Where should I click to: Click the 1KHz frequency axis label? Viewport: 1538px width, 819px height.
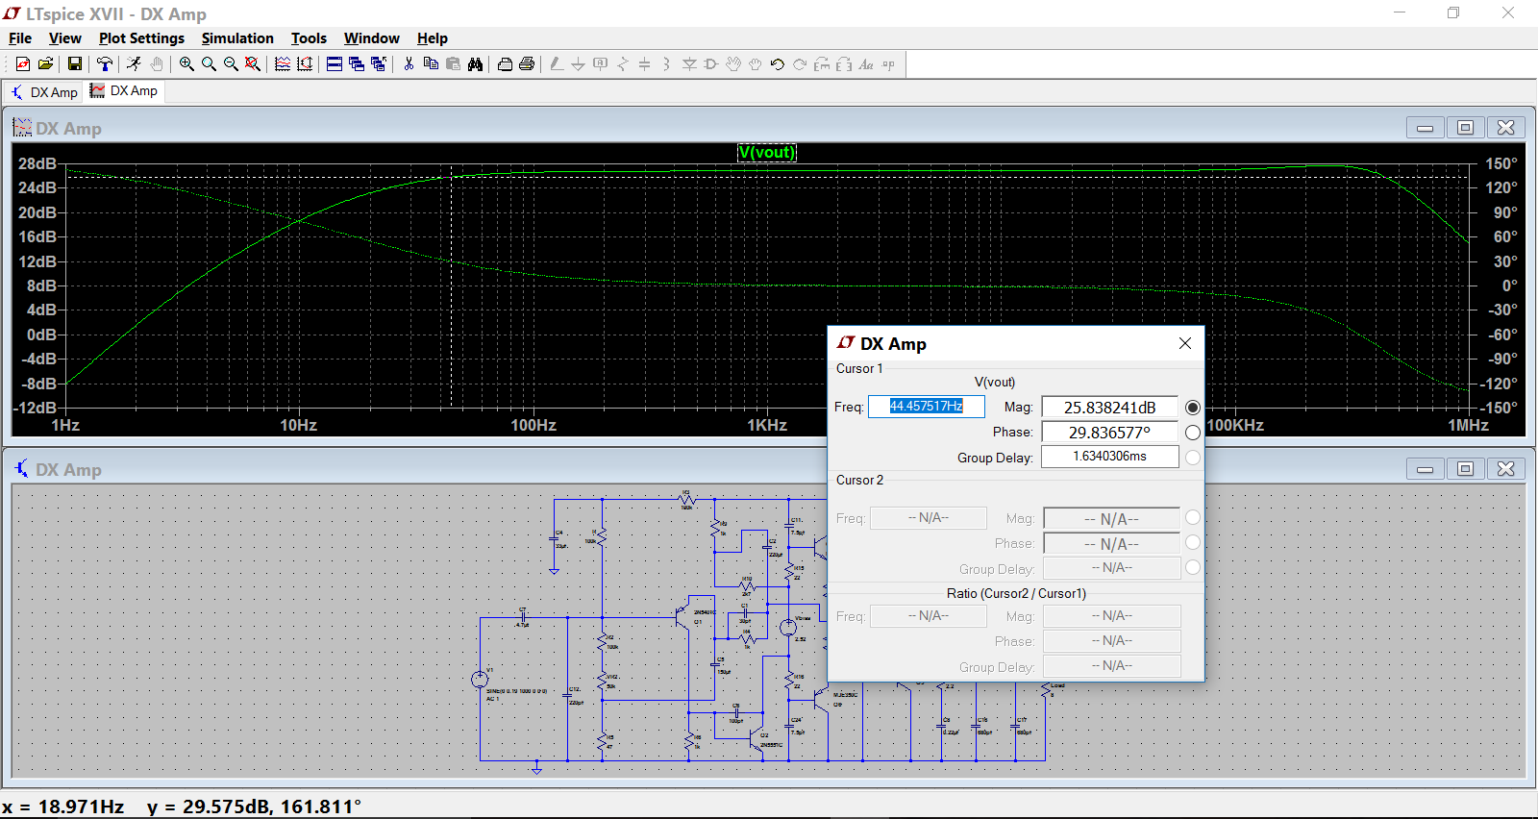click(x=767, y=425)
